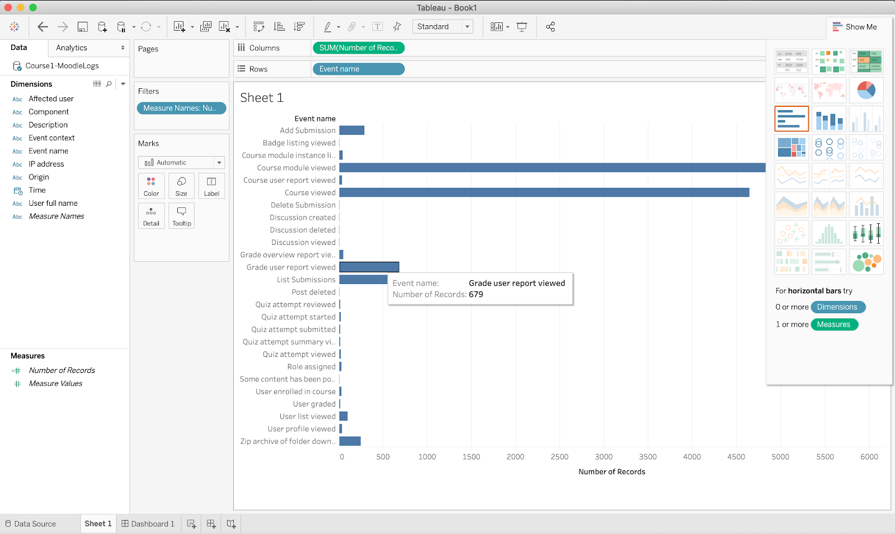The height and width of the screenshot is (534, 895).
Task: Choose pie chart in Show Me
Action: pos(866,89)
